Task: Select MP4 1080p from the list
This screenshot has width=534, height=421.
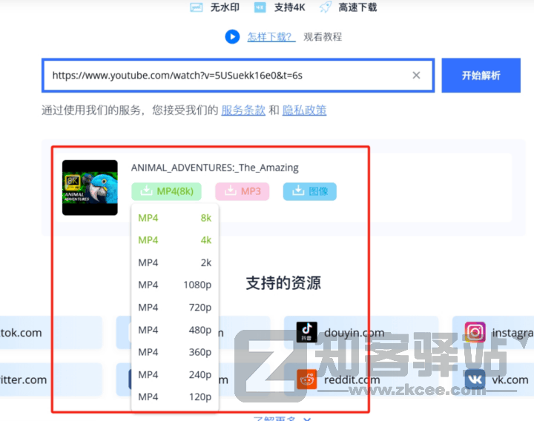Action: [x=175, y=285]
